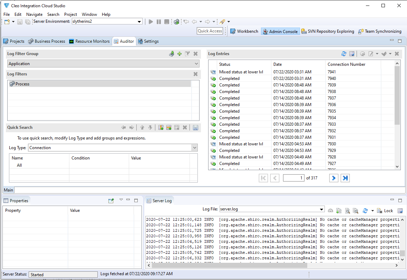This screenshot has width=407, height=280.
Task: Click the Save All icon in main toolbar
Action: (x=28, y=22)
